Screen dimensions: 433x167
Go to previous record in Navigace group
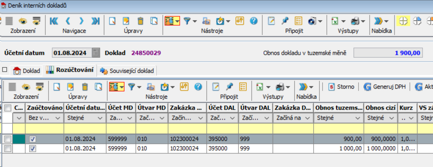[68, 21]
